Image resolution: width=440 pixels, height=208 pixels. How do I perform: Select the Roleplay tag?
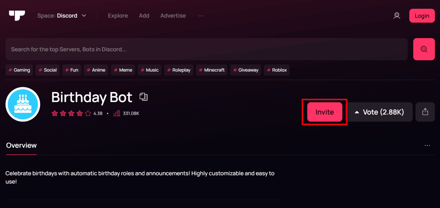179,70
